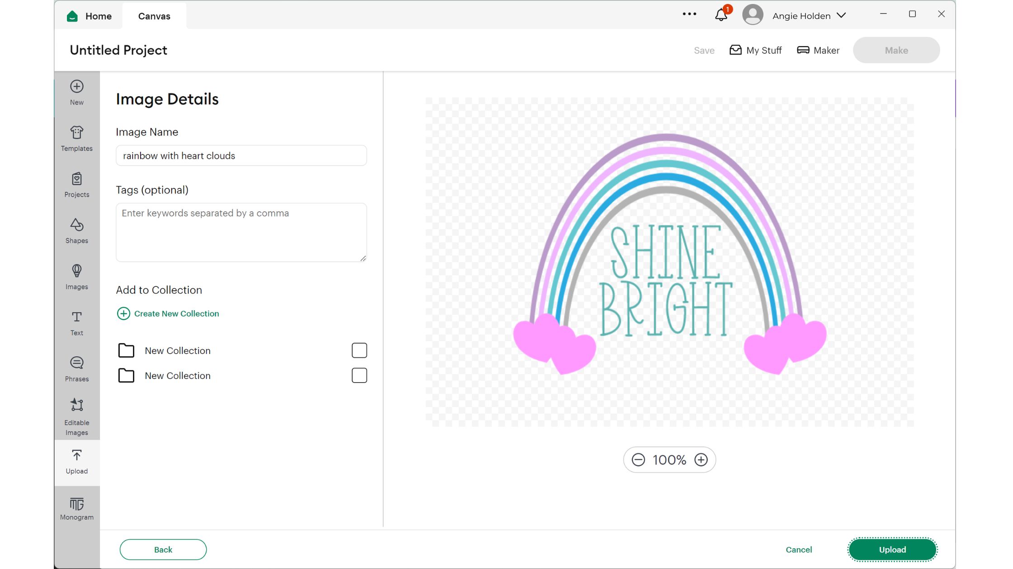Switch to the Home tab

tap(90, 16)
